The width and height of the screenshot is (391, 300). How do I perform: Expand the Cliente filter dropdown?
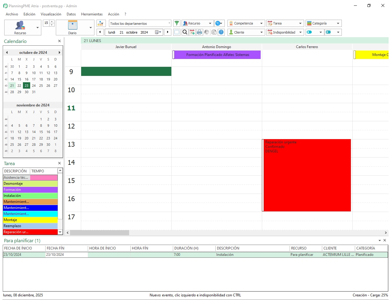tap(261, 32)
